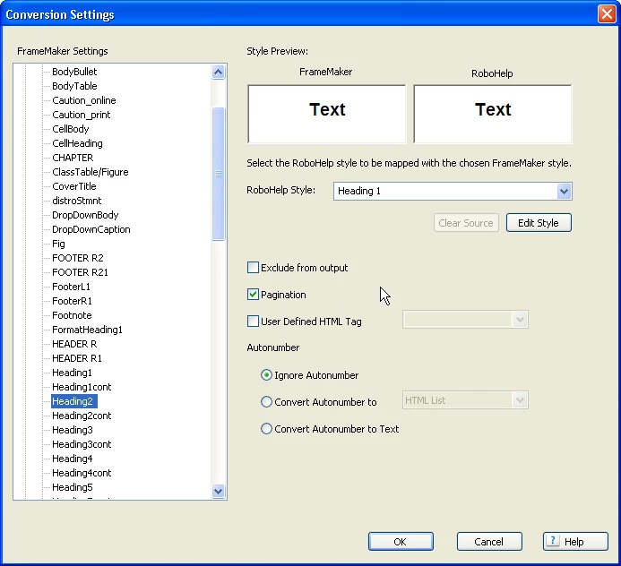This screenshot has width=621, height=566.
Task: Select Fig style in tree
Action: click(58, 244)
